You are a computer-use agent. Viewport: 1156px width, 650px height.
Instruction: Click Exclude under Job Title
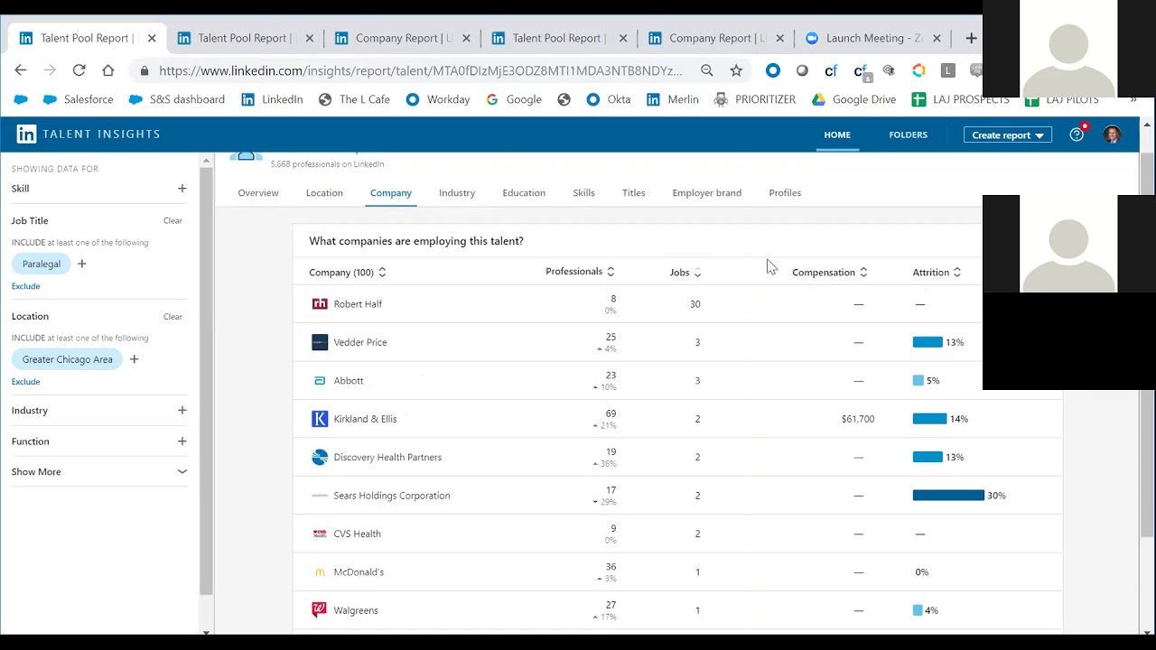[x=25, y=286]
